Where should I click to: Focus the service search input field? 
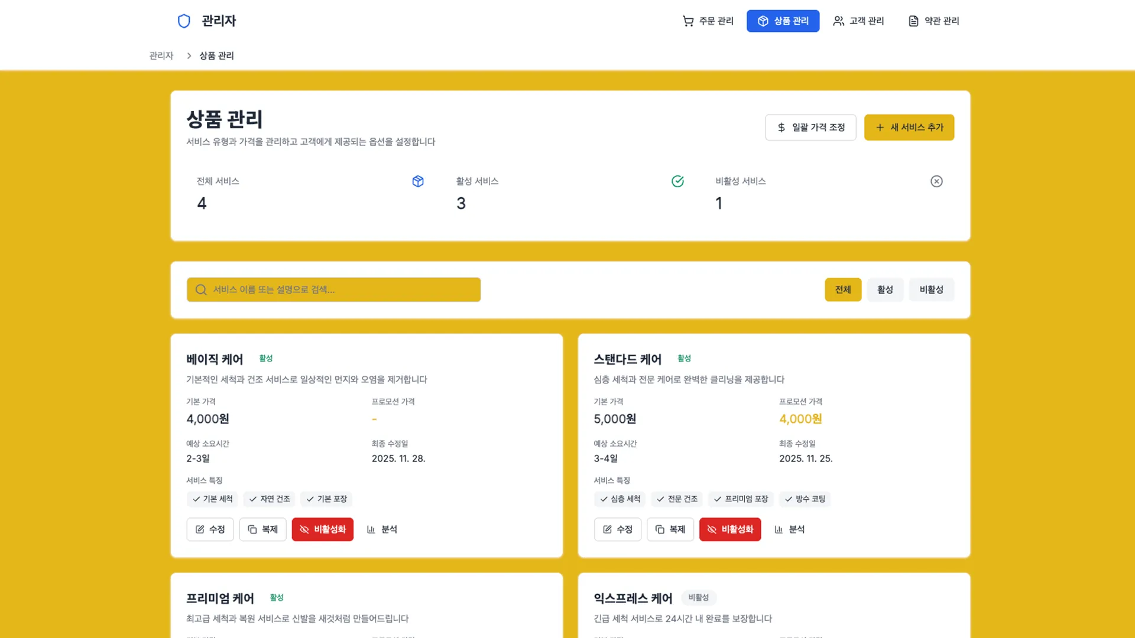coord(334,289)
